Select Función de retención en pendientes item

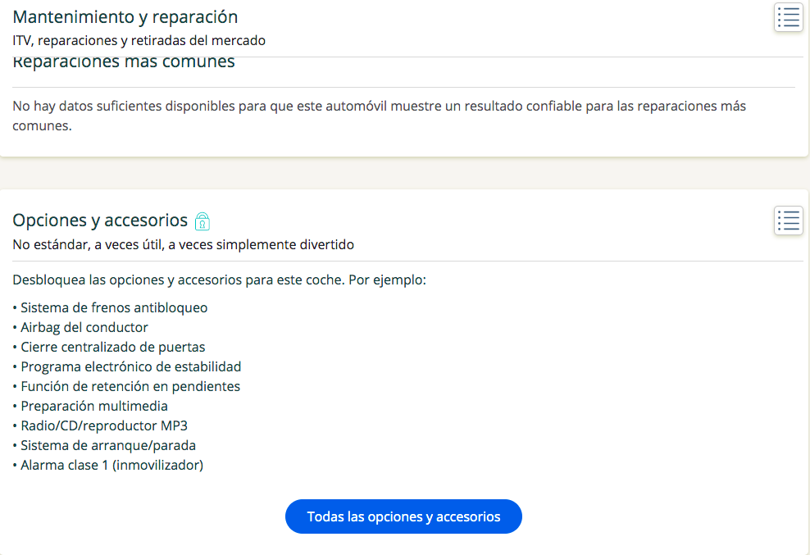pos(126,386)
